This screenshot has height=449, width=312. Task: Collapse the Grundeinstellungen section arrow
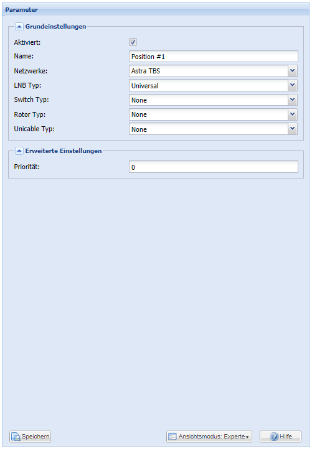tap(19, 27)
